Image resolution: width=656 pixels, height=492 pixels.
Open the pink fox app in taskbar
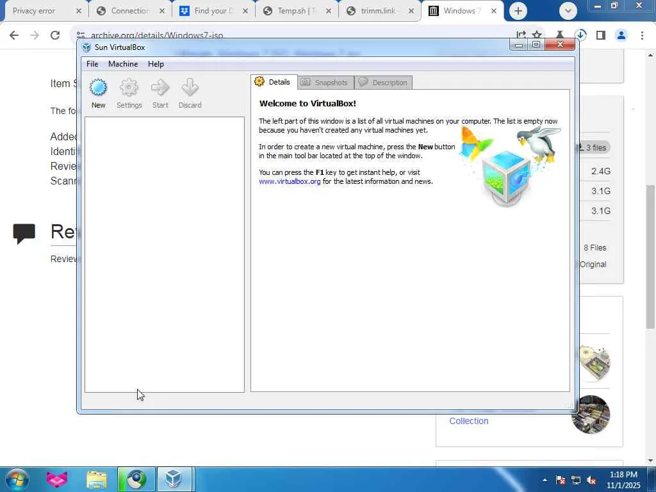57,479
